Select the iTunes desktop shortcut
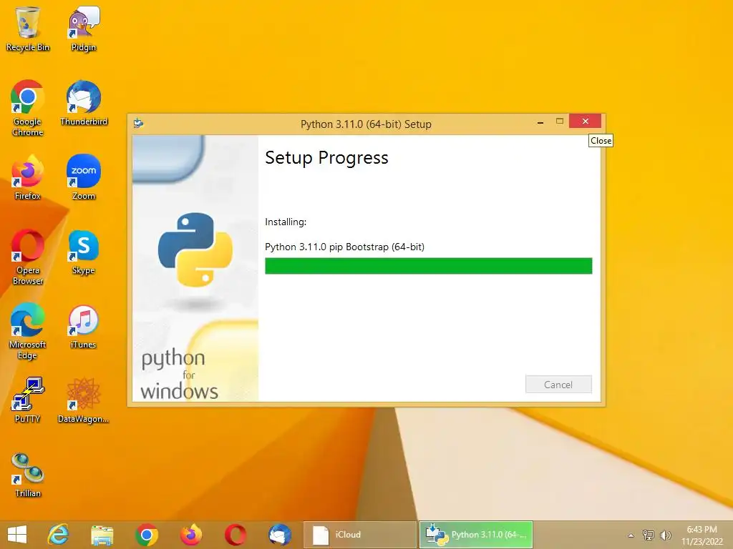The height and width of the screenshot is (549, 733). 84,326
